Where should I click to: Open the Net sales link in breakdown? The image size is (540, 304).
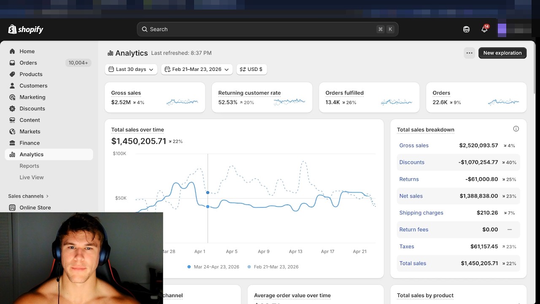(410, 196)
